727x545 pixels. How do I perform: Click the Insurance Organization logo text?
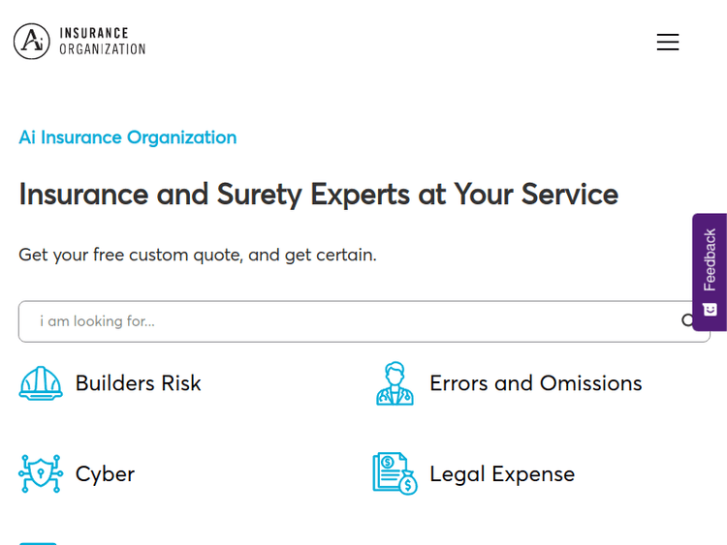(x=102, y=42)
